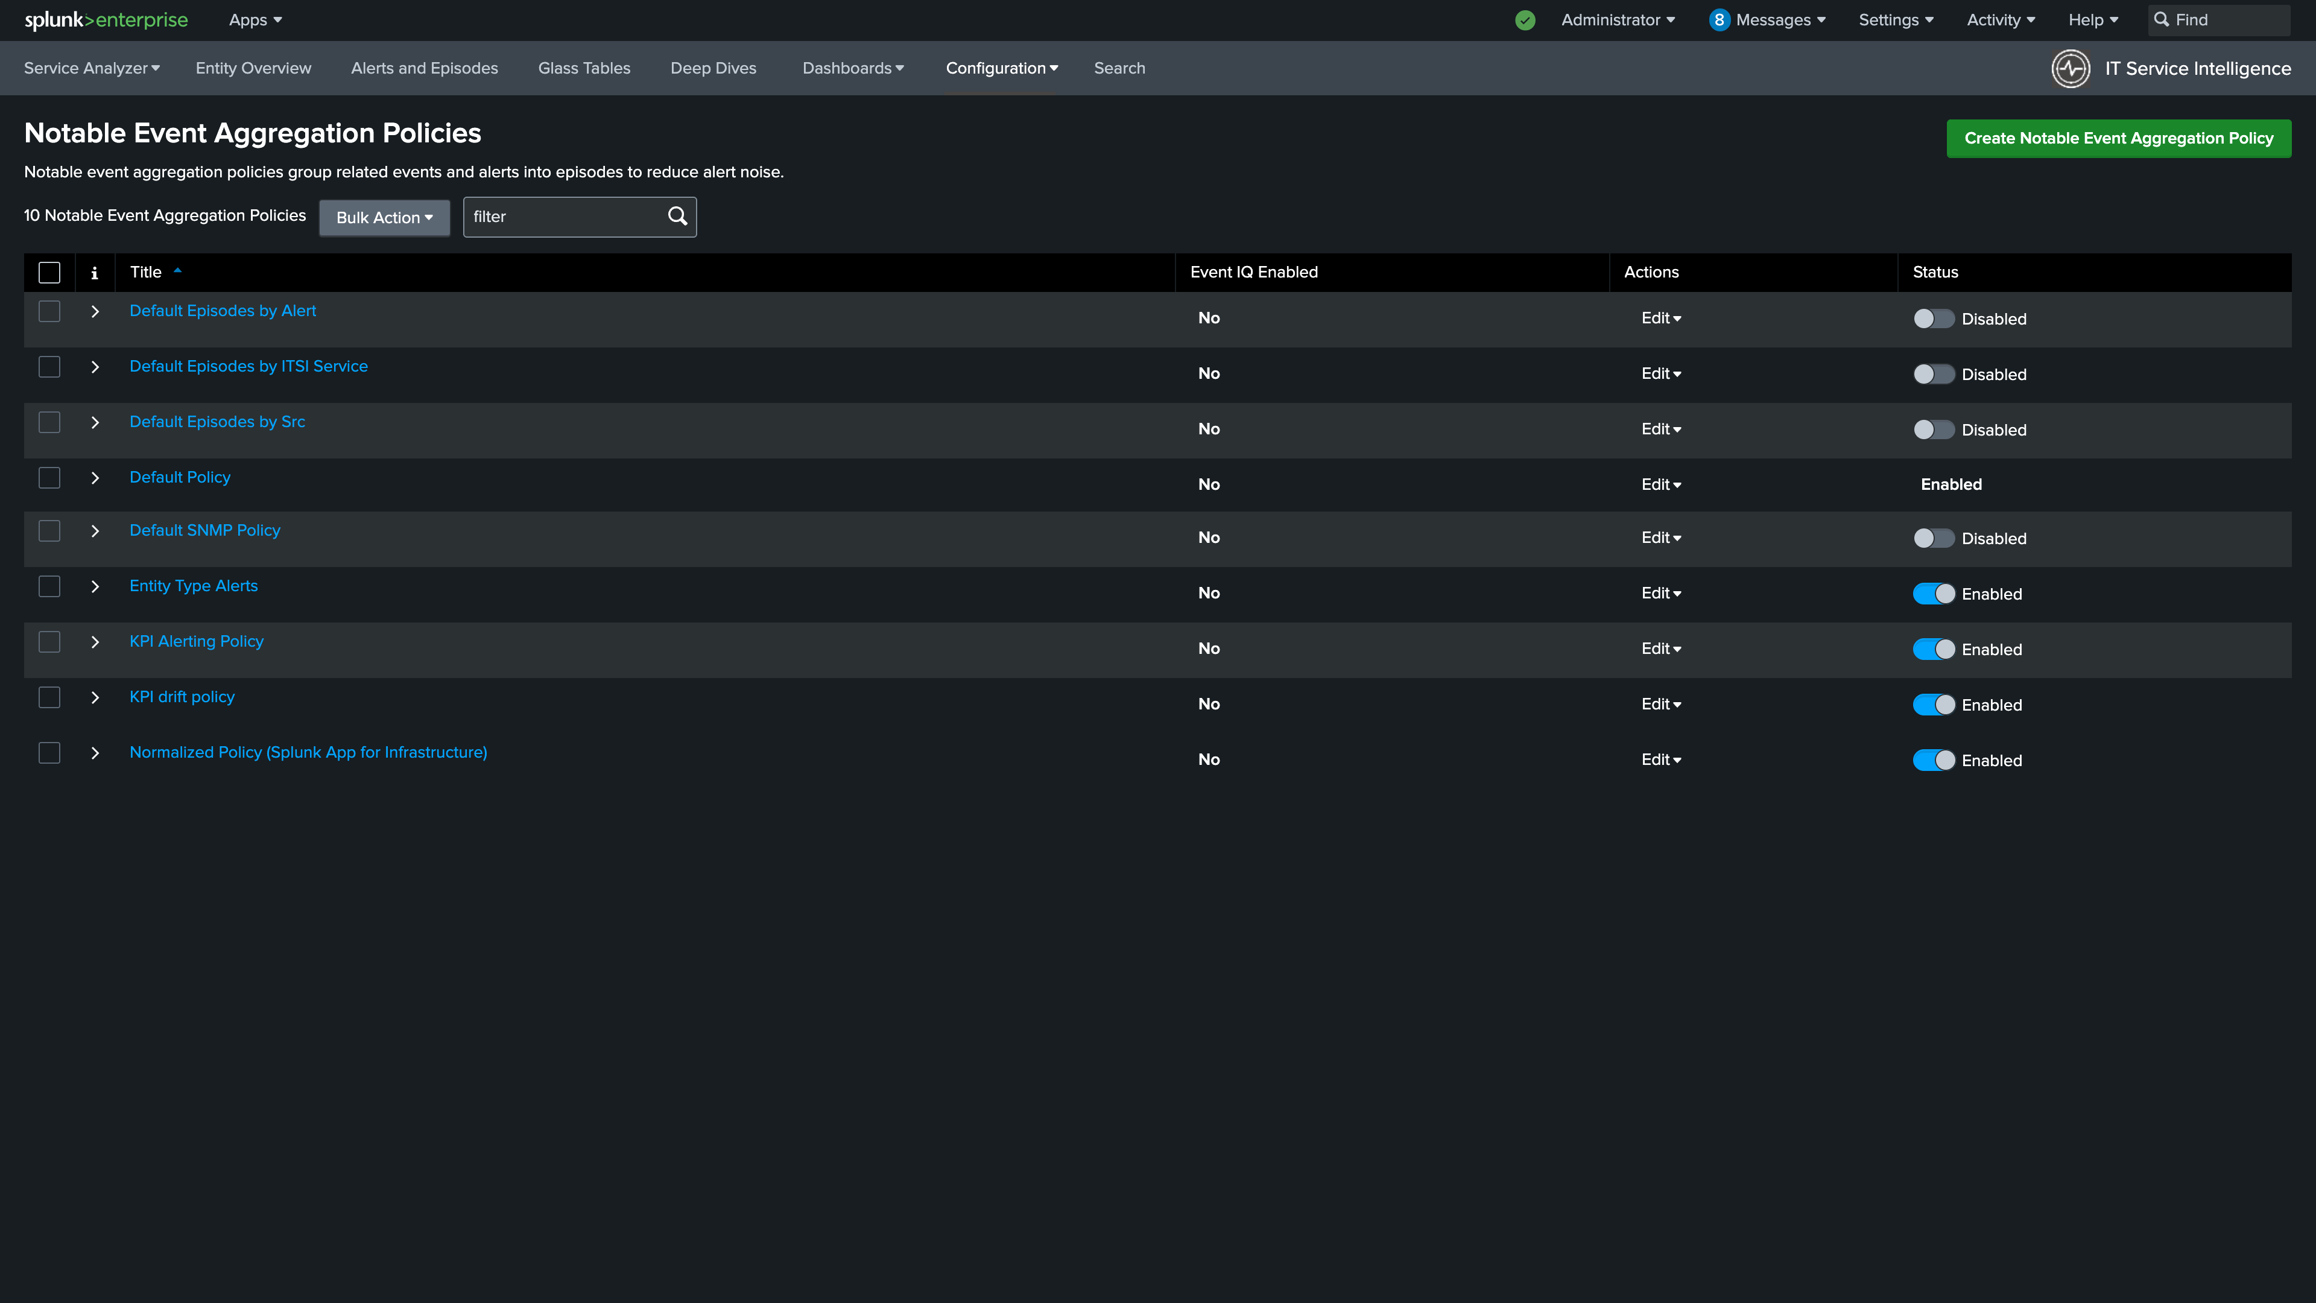Expand the Normalized Policy row

click(95, 753)
